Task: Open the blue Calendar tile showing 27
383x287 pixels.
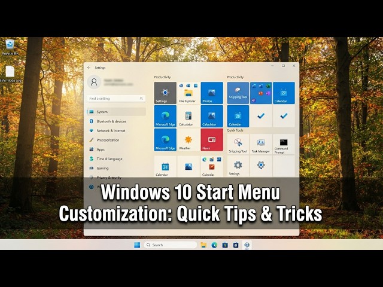Action: coord(284,93)
